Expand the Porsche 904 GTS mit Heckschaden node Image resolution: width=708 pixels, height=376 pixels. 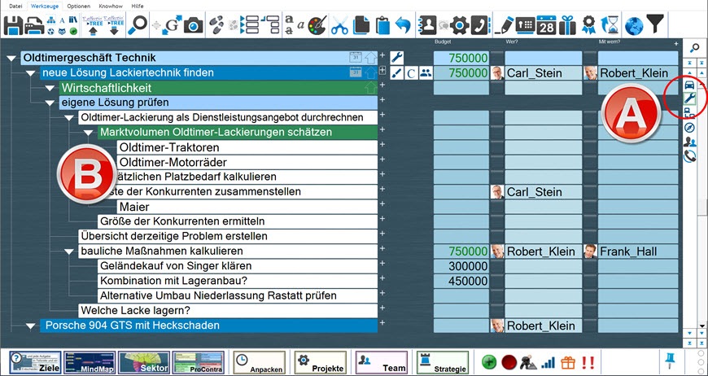point(31,326)
